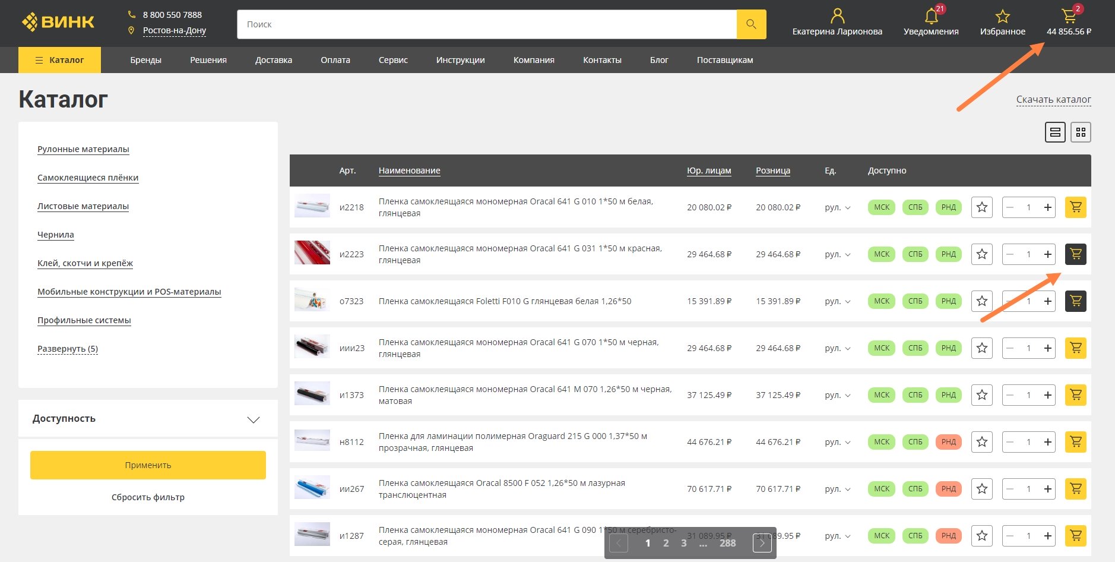This screenshot has width=1115, height=562.
Task: Open unit dropdown рул. for иии23
Action: [x=838, y=348]
